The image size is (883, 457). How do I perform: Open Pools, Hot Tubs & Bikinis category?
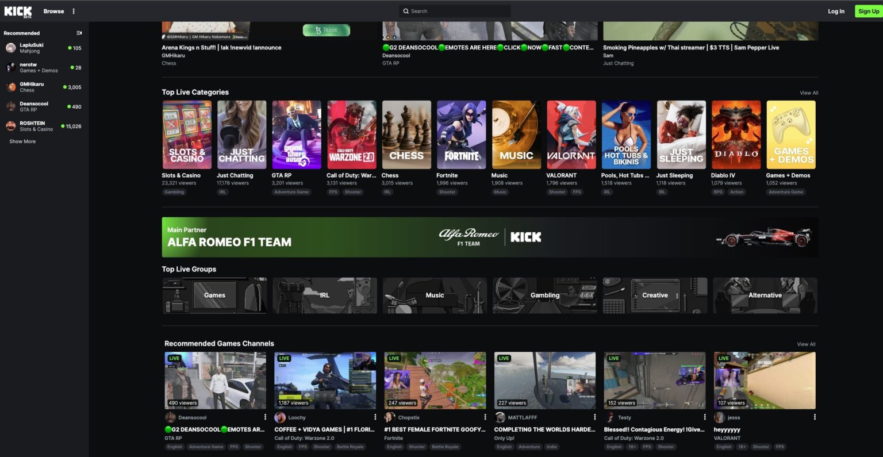click(x=626, y=135)
